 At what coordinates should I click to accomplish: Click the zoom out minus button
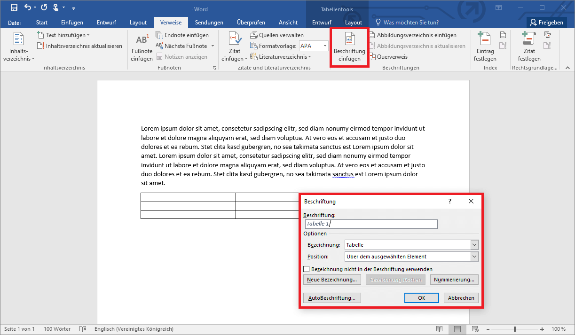[488, 329]
